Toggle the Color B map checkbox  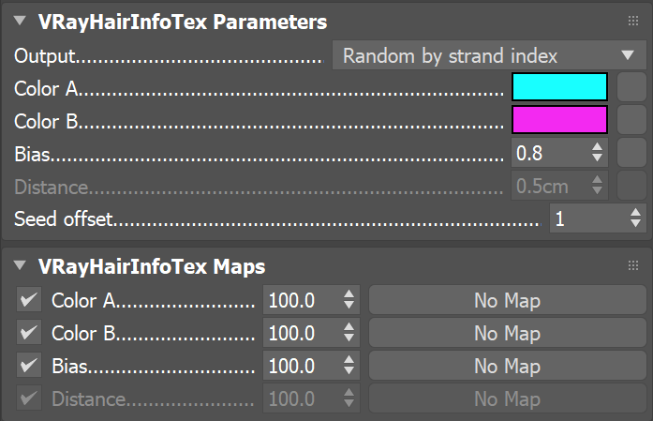(x=29, y=333)
